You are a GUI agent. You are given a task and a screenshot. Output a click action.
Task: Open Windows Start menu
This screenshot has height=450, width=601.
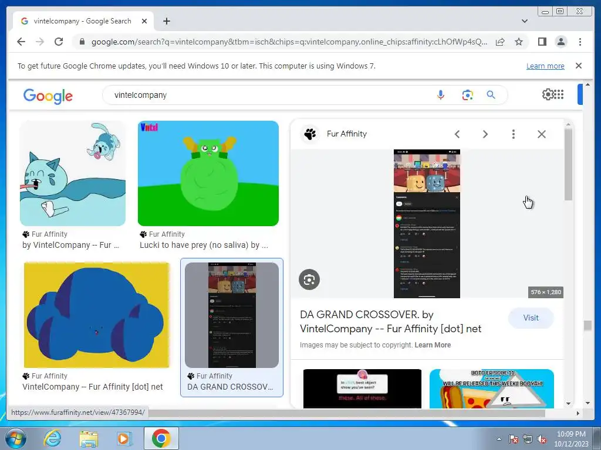pos(15,438)
